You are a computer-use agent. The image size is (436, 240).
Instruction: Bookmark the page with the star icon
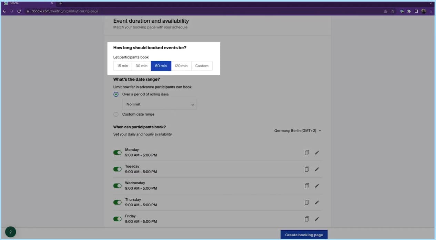392,11
